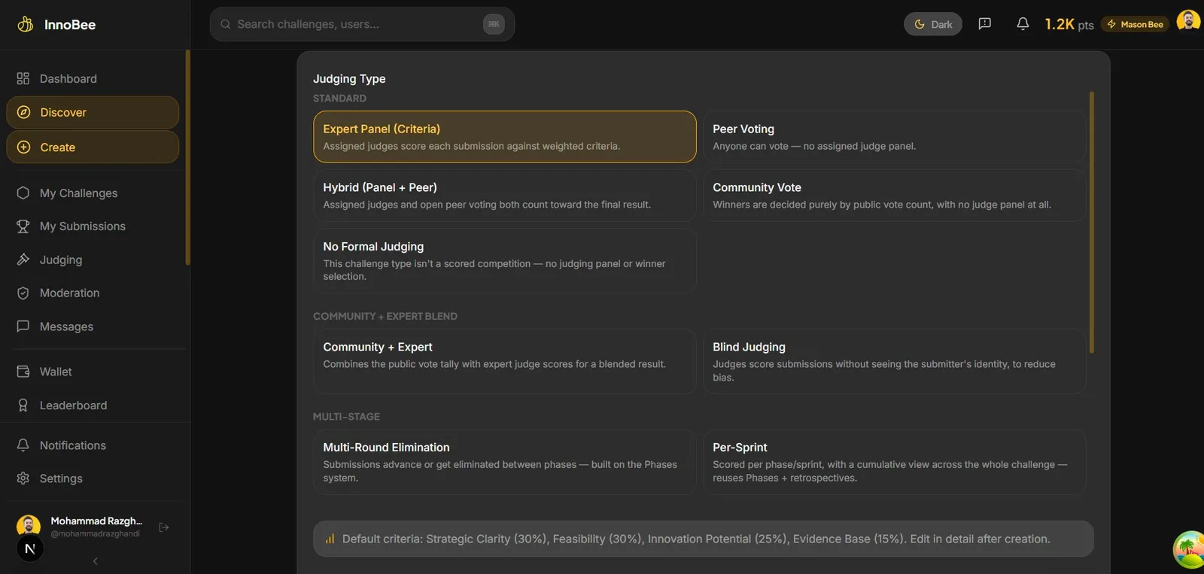
Task: Click the Mason Bee badge
Action: [1135, 24]
